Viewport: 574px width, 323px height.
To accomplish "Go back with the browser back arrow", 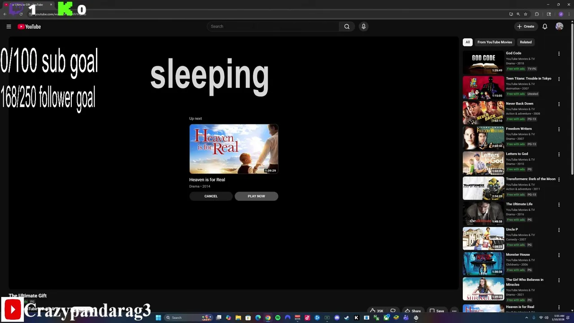I will coord(5,14).
